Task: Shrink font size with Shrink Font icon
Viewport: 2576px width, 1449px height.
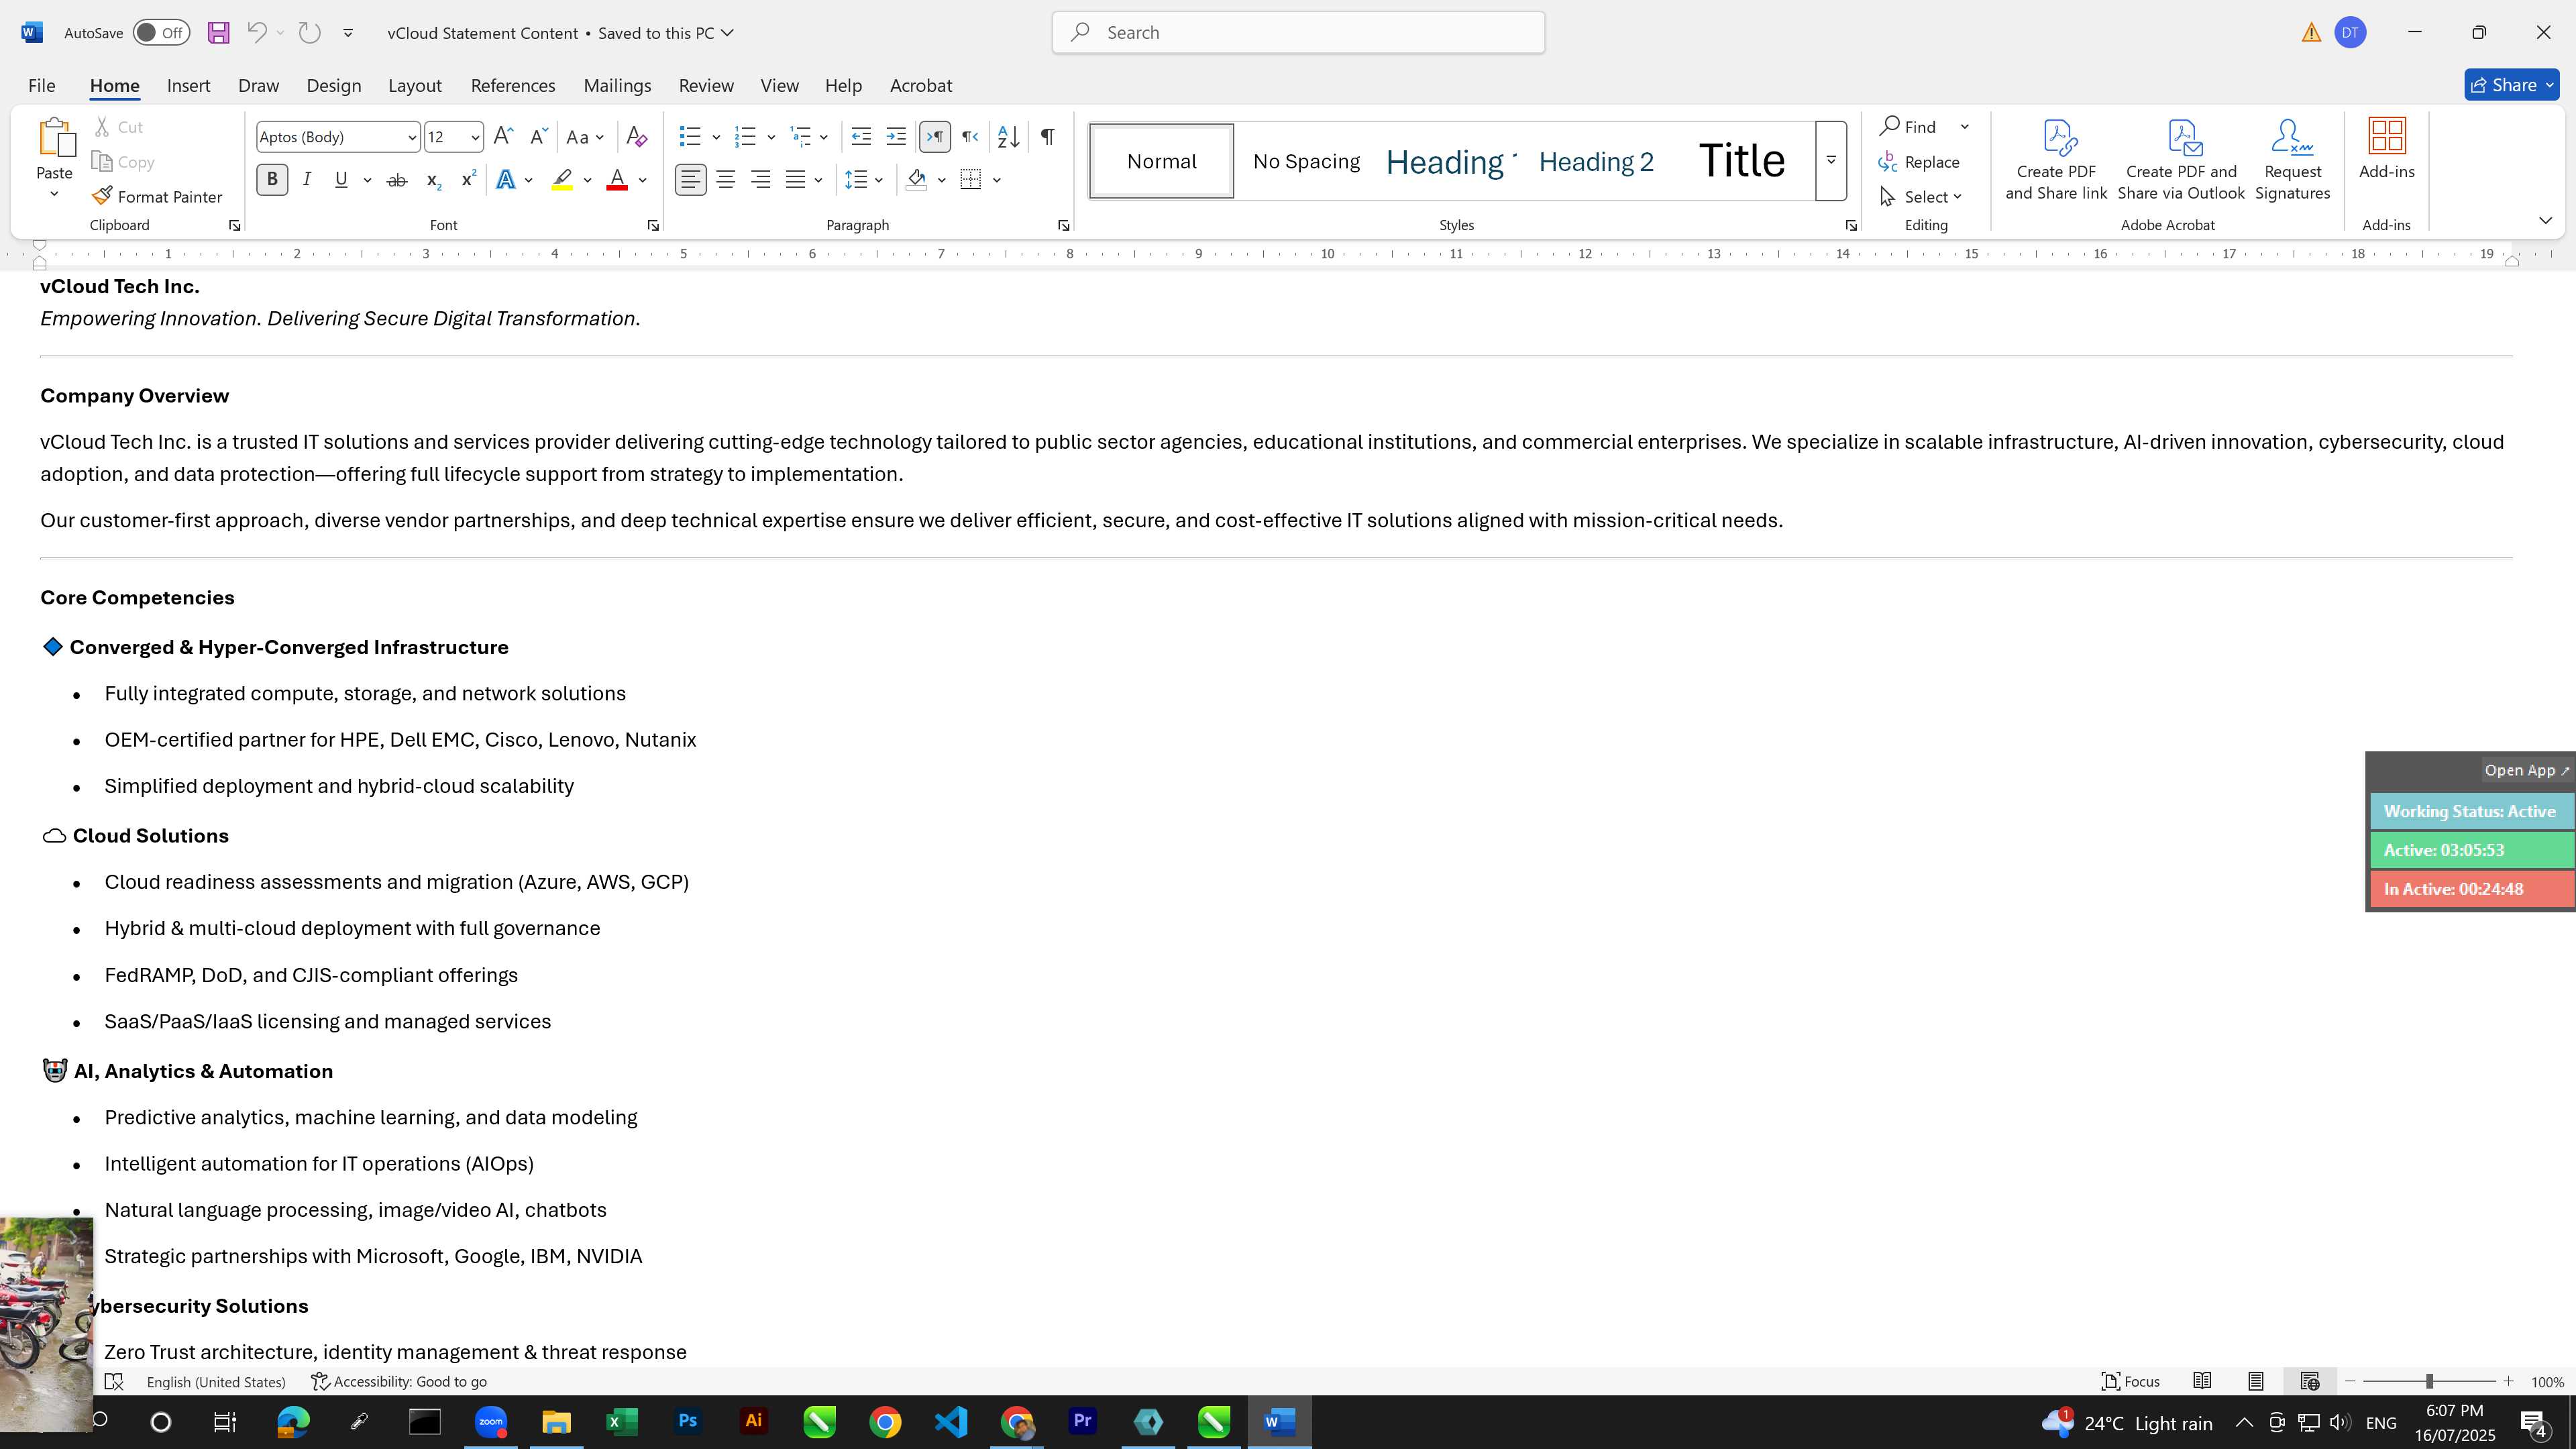Action: (538, 137)
